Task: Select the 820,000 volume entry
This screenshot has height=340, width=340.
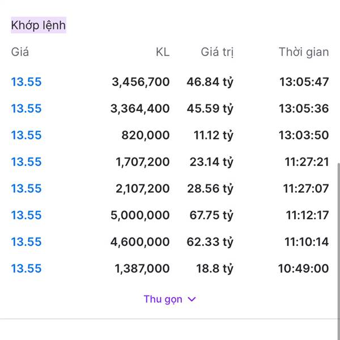Action: coord(145,135)
